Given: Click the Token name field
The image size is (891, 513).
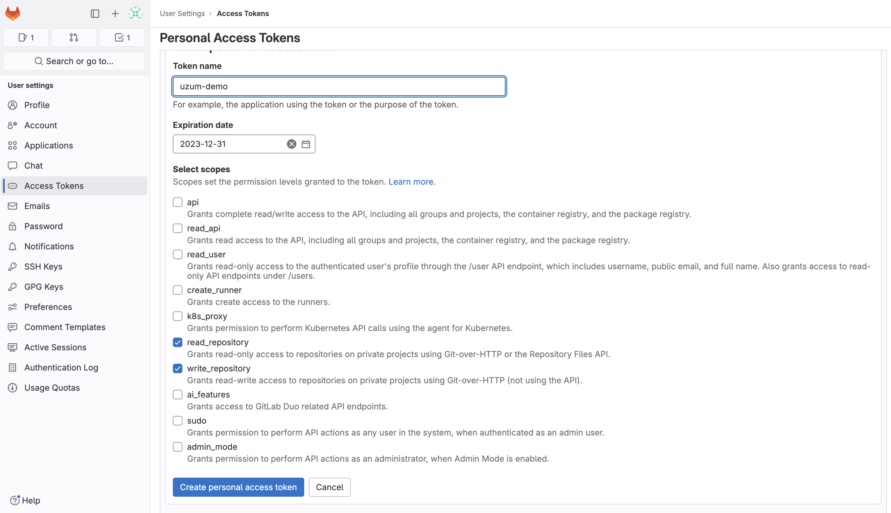Looking at the screenshot, I should (x=339, y=86).
